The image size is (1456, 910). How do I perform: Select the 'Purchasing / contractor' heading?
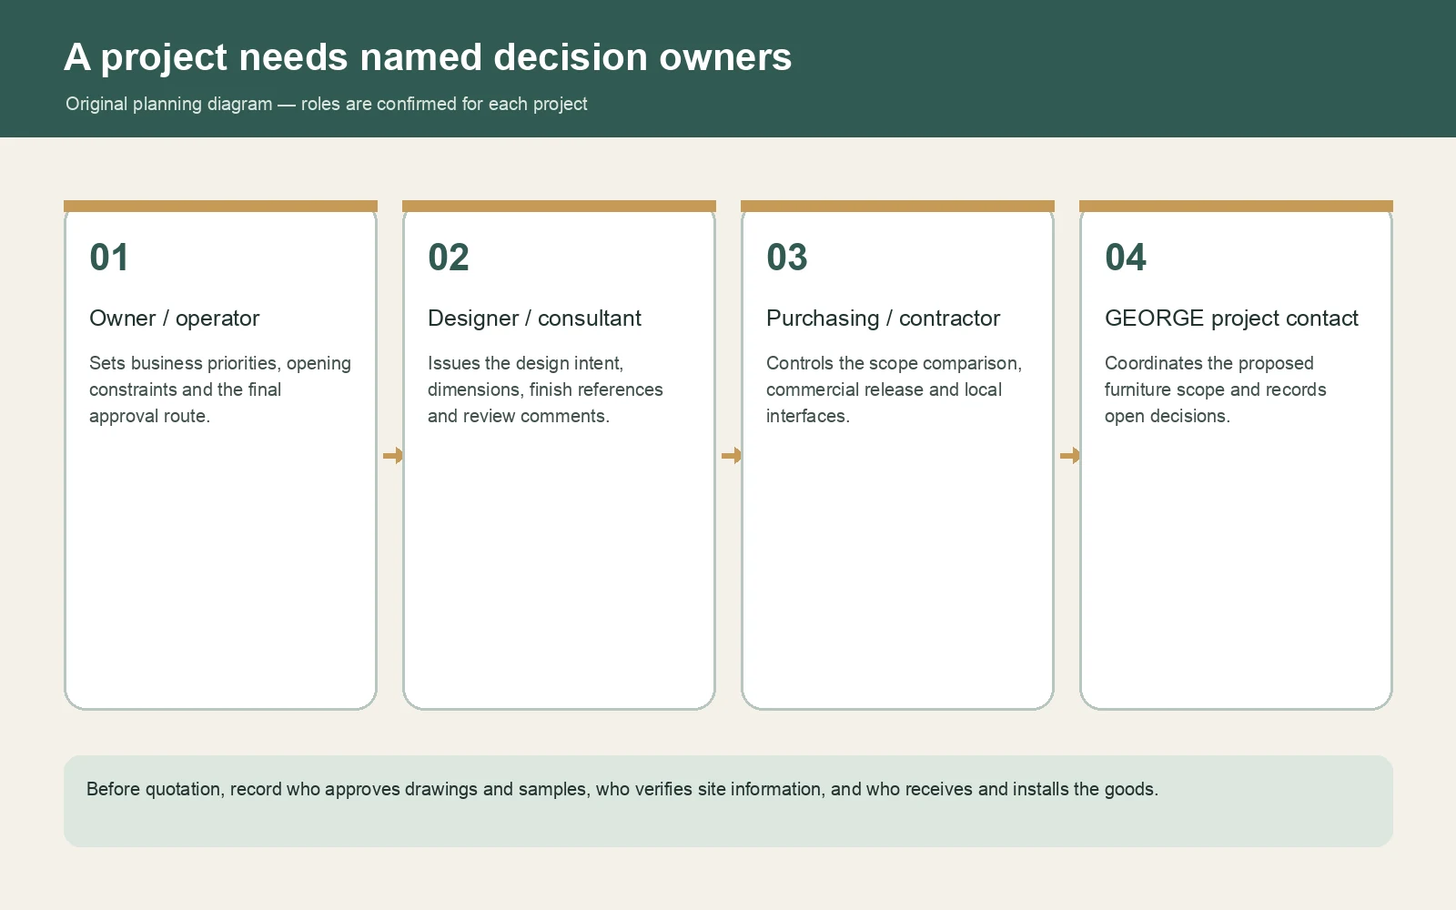coord(884,318)
